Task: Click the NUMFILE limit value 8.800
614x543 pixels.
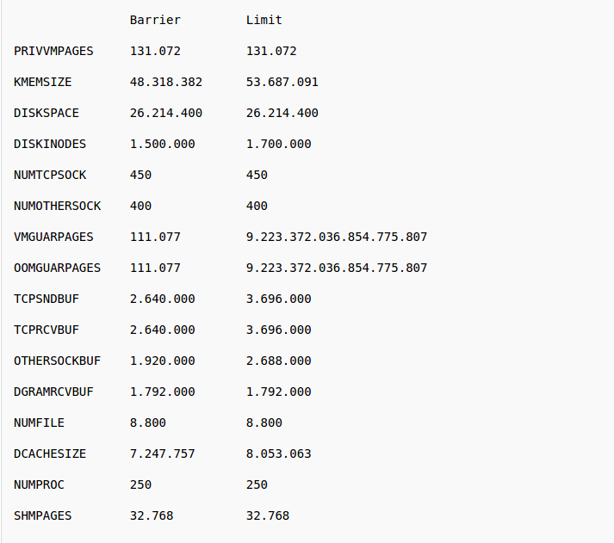Action: click(x=264, y=423)
